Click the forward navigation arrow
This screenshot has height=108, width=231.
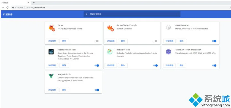click(x=3, y=7)
